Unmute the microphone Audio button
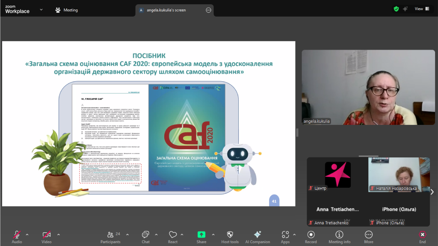The height and width of the screenshot is (246, 438). tap(17, 235)
